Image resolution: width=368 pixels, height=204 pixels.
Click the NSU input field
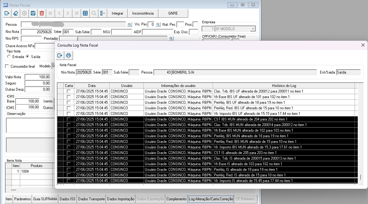pos(121,32)
